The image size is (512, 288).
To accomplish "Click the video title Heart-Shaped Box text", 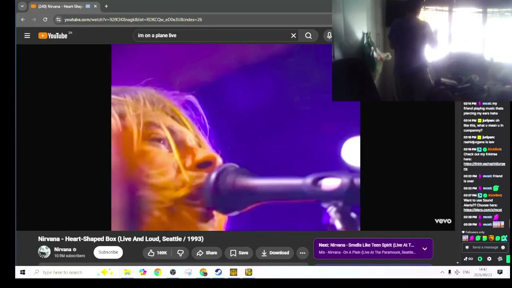I will click(121, 239).
